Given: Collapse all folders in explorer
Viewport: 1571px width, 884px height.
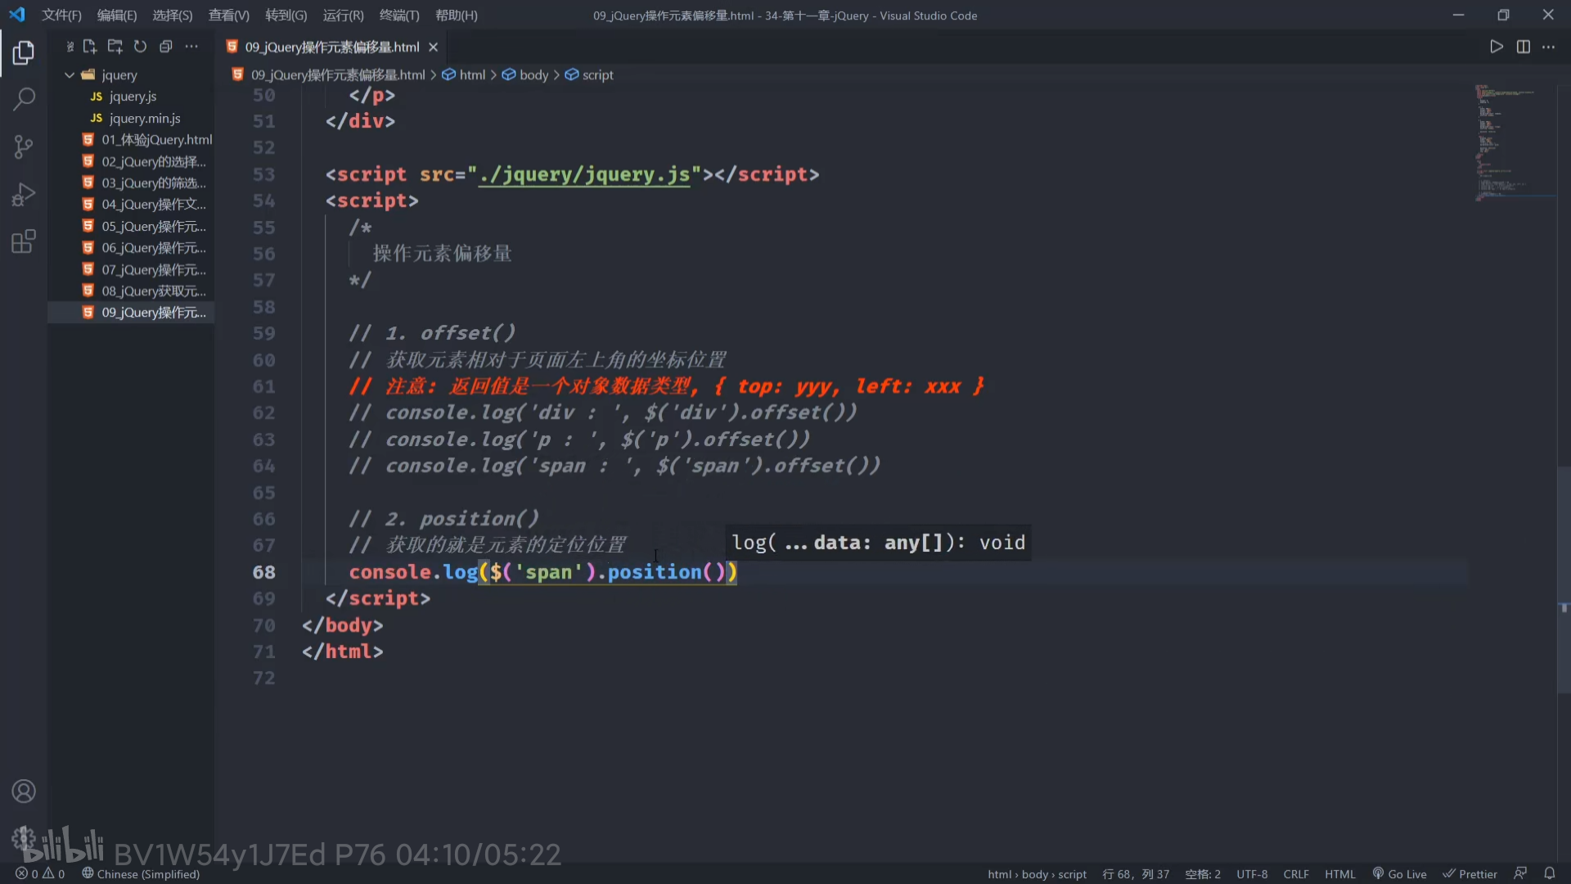Looking at the screenshot, I should [165, 47].
